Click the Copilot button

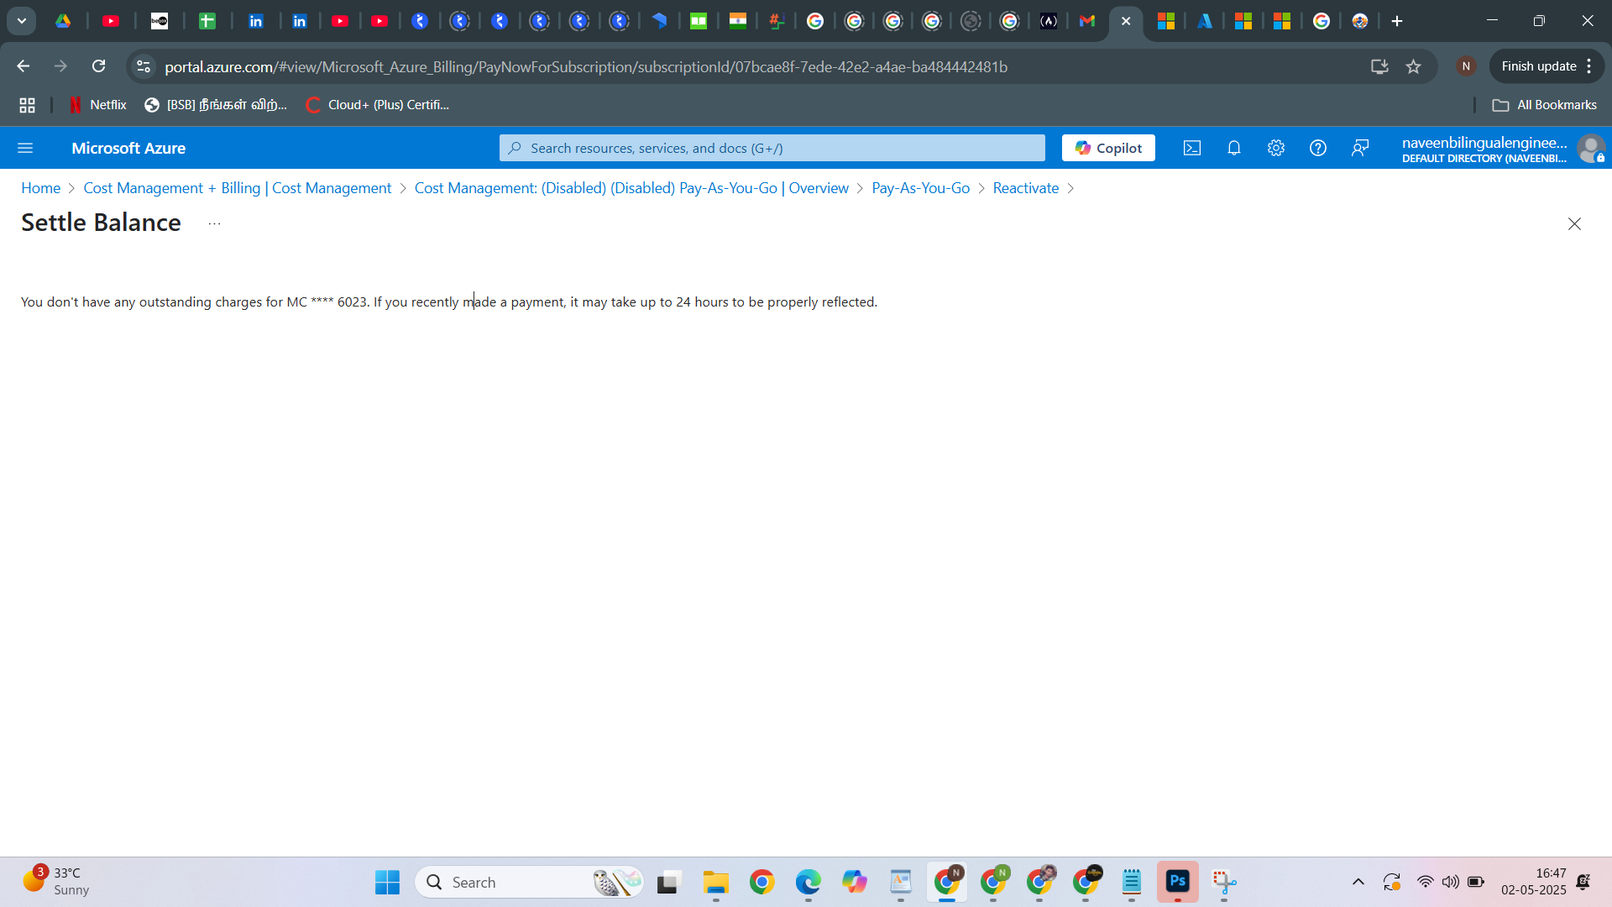click(1107, 148)
